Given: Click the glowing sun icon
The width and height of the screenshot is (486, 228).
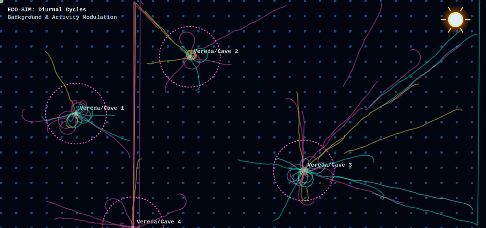Looking at the screenshot, I should (x=456, y=20).
